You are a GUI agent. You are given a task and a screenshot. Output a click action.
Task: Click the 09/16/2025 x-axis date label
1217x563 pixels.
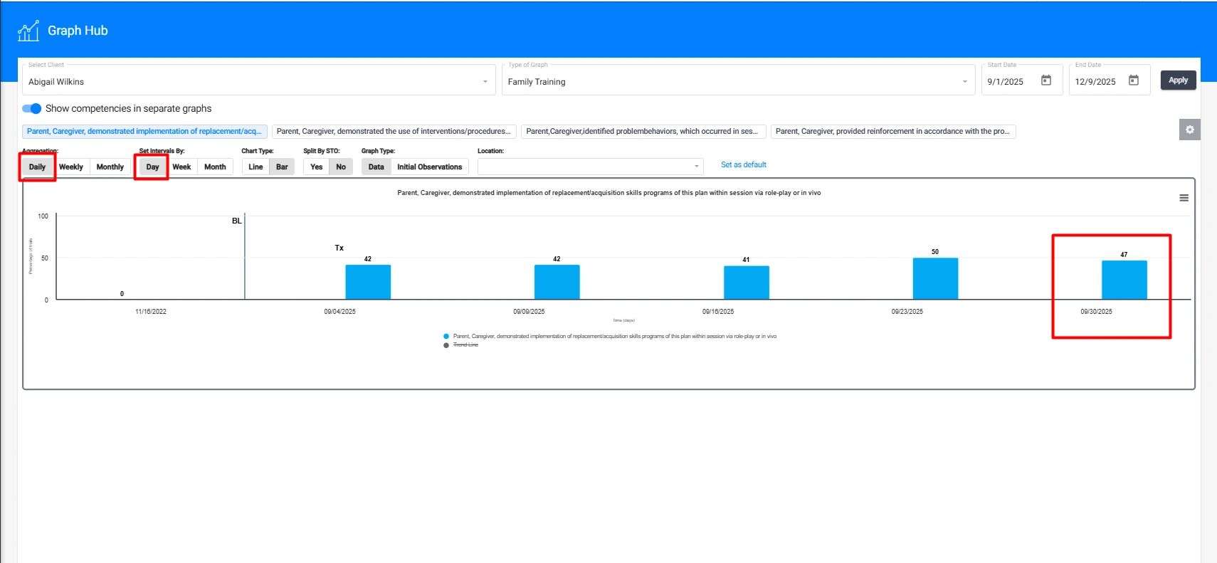718,312
